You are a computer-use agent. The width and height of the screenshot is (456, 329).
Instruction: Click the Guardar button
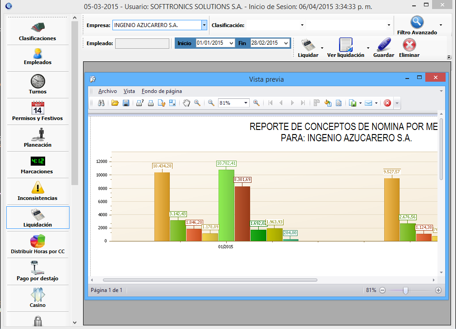(x=384, y=47)
